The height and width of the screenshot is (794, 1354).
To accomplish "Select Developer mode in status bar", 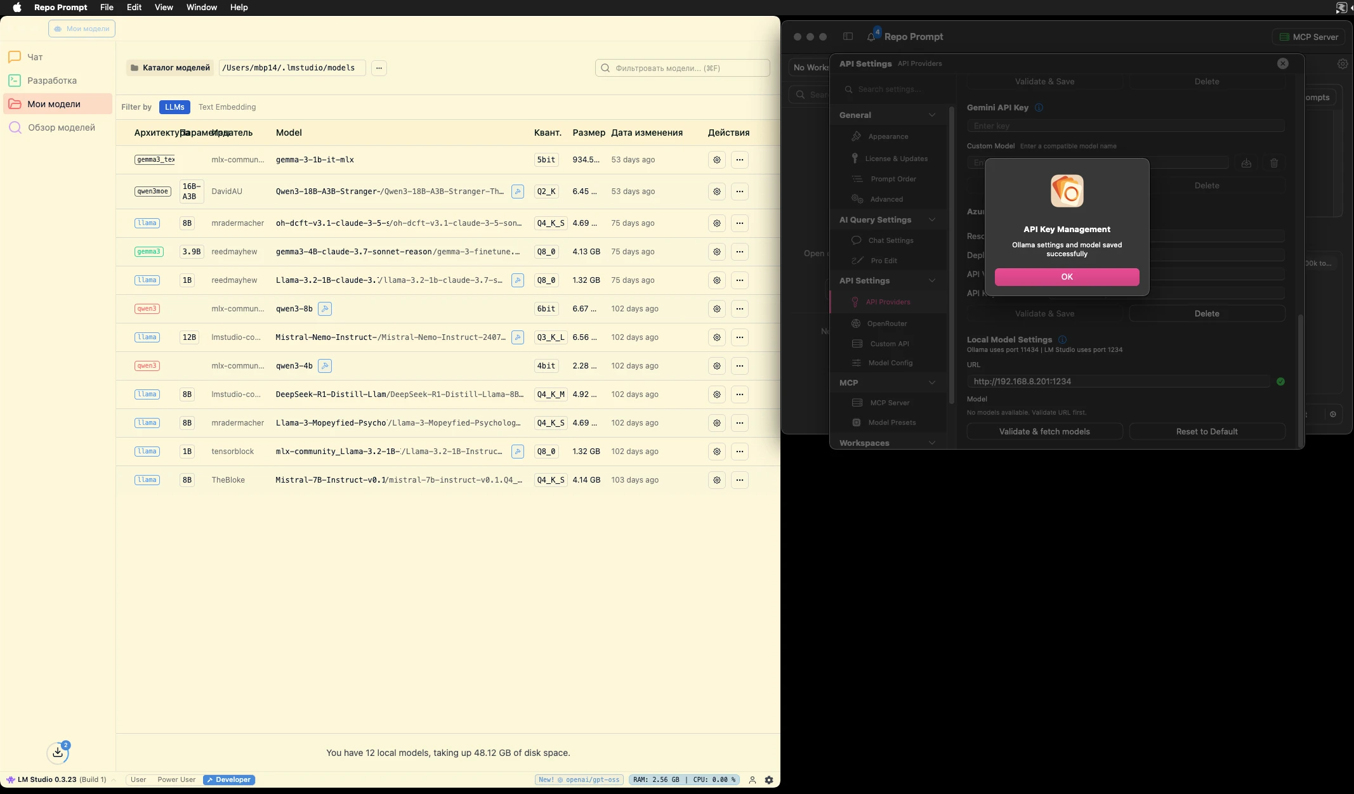I will tap(229, 780).
